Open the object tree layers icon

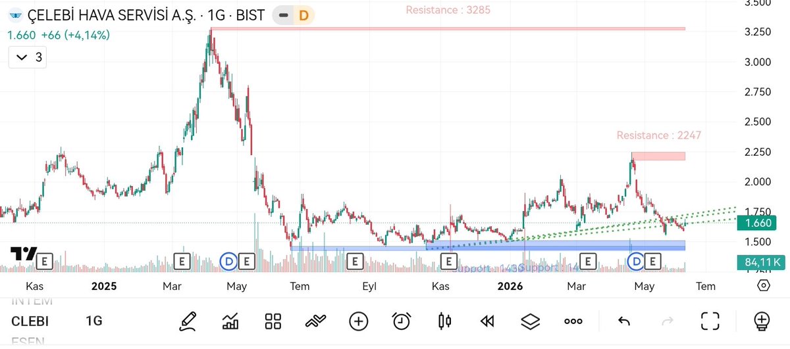tap(530, 321)
